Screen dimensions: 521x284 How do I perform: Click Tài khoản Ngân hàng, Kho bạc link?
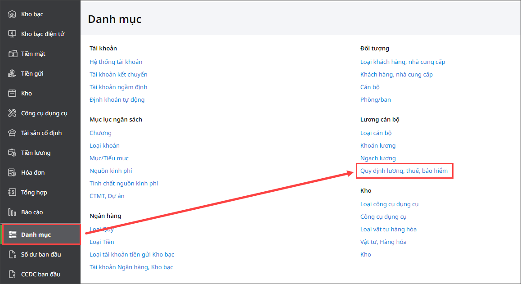pyautogui.click(x=131, y=267)
